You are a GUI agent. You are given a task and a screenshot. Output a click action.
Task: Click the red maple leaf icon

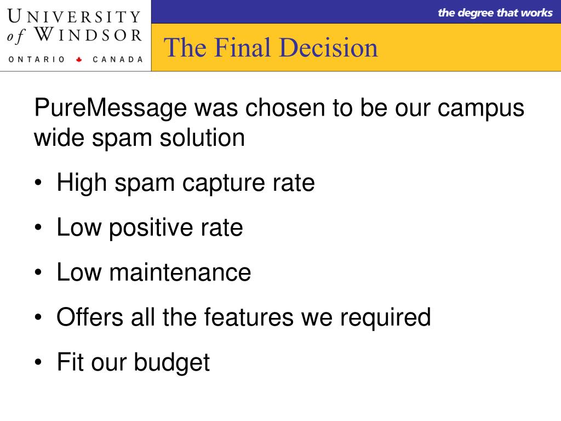click(x=79, y=59)
